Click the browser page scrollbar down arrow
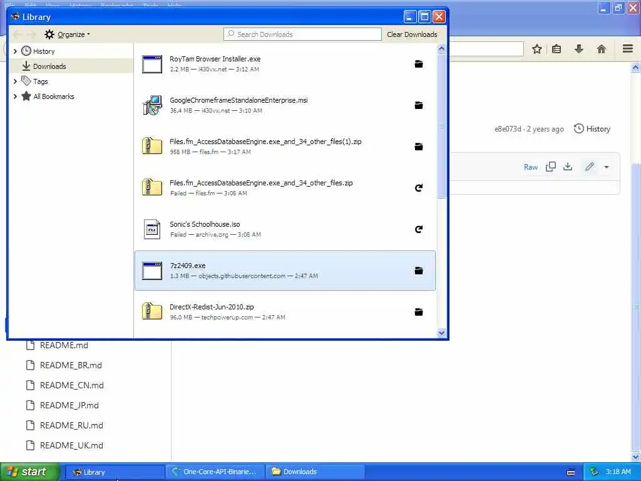 (x=636, y=457)
